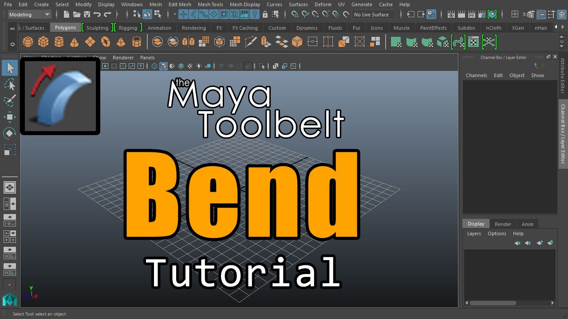Click the UV Editor checker window icon
The image size is (568, 319).
[474, 42]
